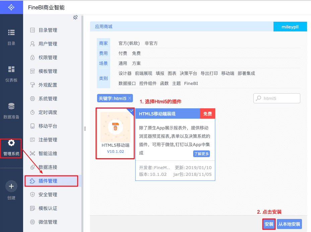Click the V10.1.02 version text

pos(115,151)
